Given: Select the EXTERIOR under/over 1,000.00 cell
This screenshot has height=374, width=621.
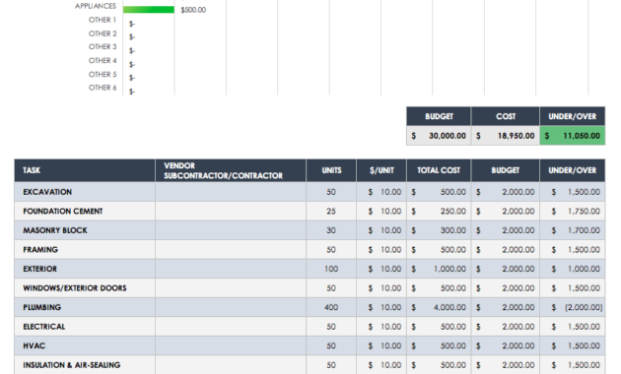Looking at the screenshot, I should click(x=573, y=269).
